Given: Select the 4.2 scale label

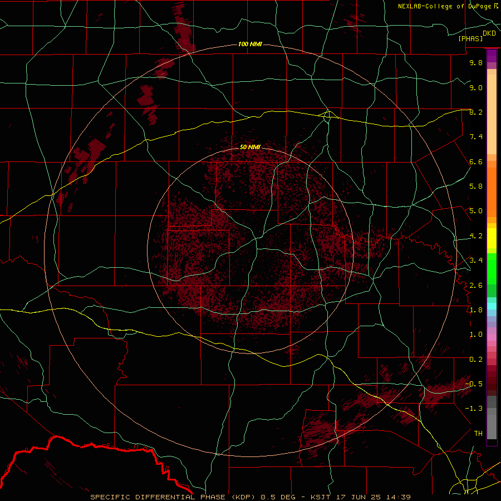Looking at the screenshot, I should pos(476,236).
